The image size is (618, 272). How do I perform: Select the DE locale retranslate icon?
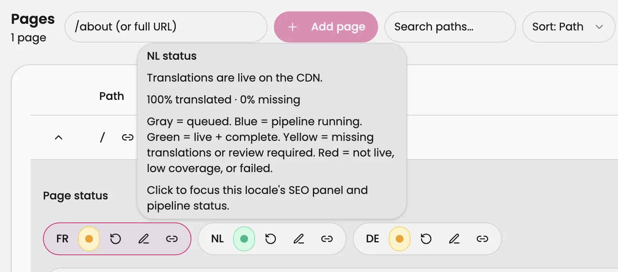click(x=426, y=238)
